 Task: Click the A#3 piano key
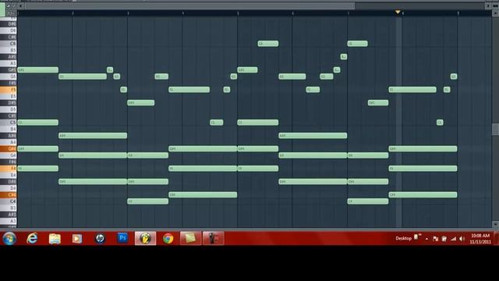9,215
